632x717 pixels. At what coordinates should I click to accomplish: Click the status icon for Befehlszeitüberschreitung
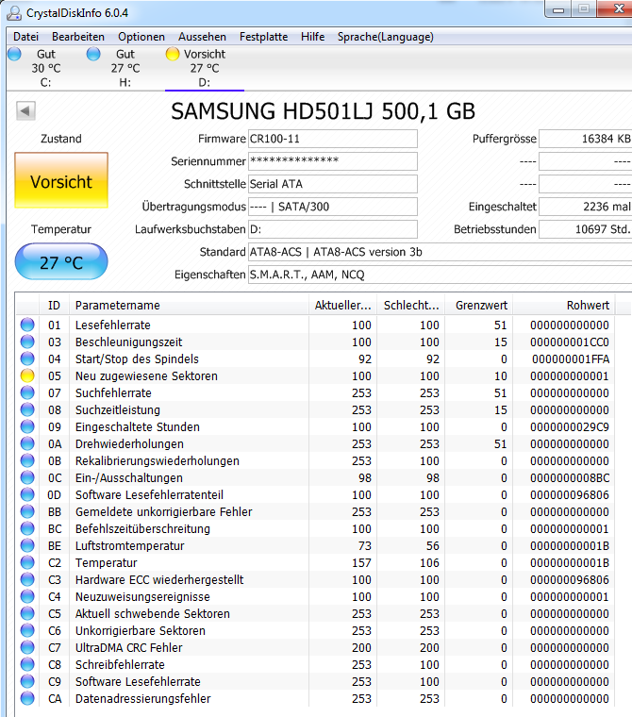pyautogui.click(x=27, y=528)
